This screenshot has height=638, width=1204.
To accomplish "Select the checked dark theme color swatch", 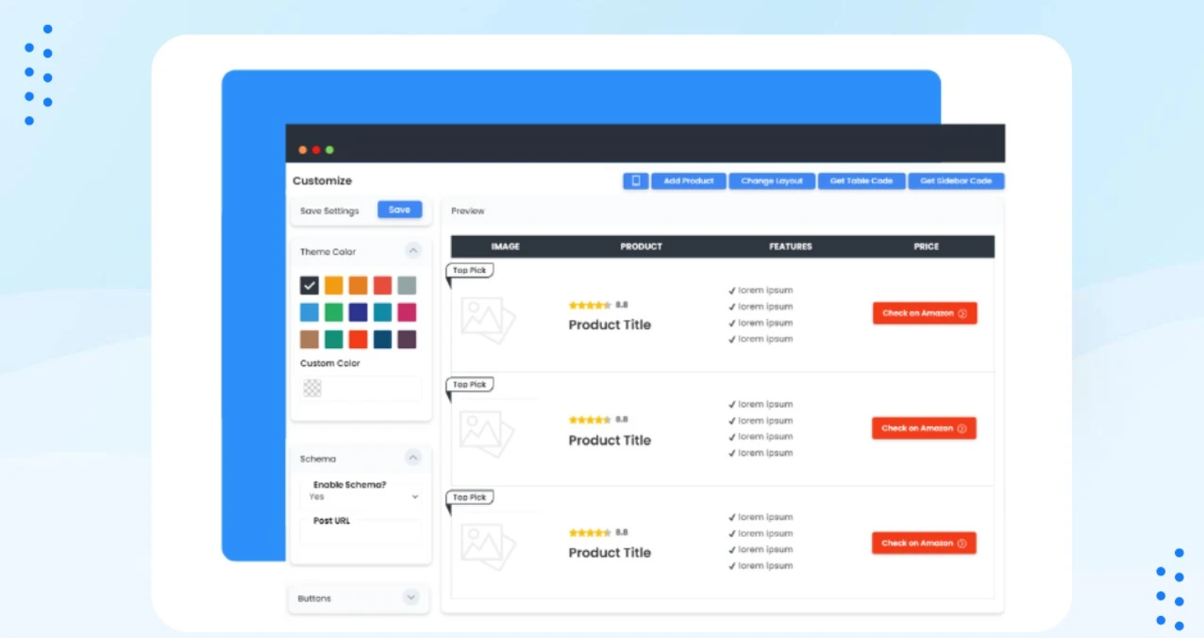I will (x=309, y=285).
